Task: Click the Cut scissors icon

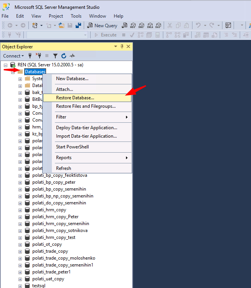Action: click(170, 25)
